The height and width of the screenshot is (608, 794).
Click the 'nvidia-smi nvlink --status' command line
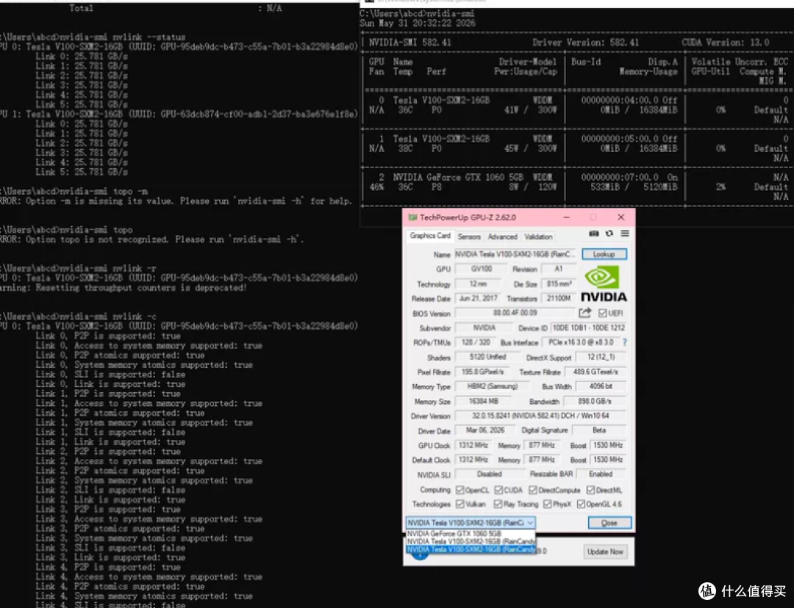click(93, 37)
